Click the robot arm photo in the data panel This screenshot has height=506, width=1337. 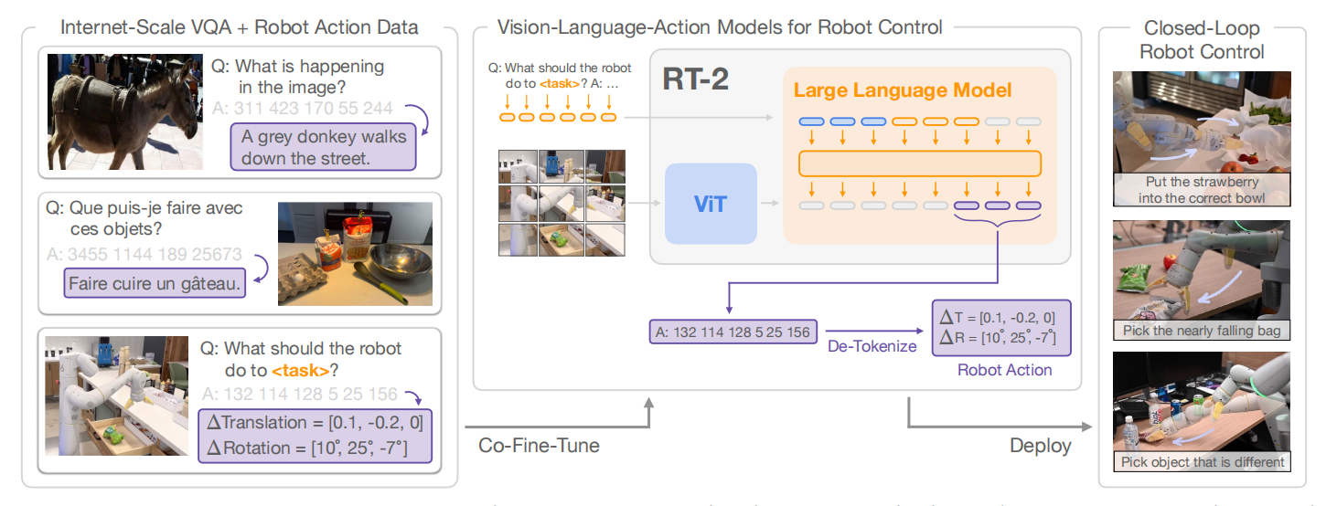pyautogui.click(x=117, y=395)
